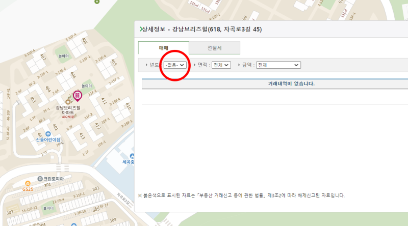Click the 세곡중 school icon on map
Viewport: 408px width, 226px height.
(132, 156)
